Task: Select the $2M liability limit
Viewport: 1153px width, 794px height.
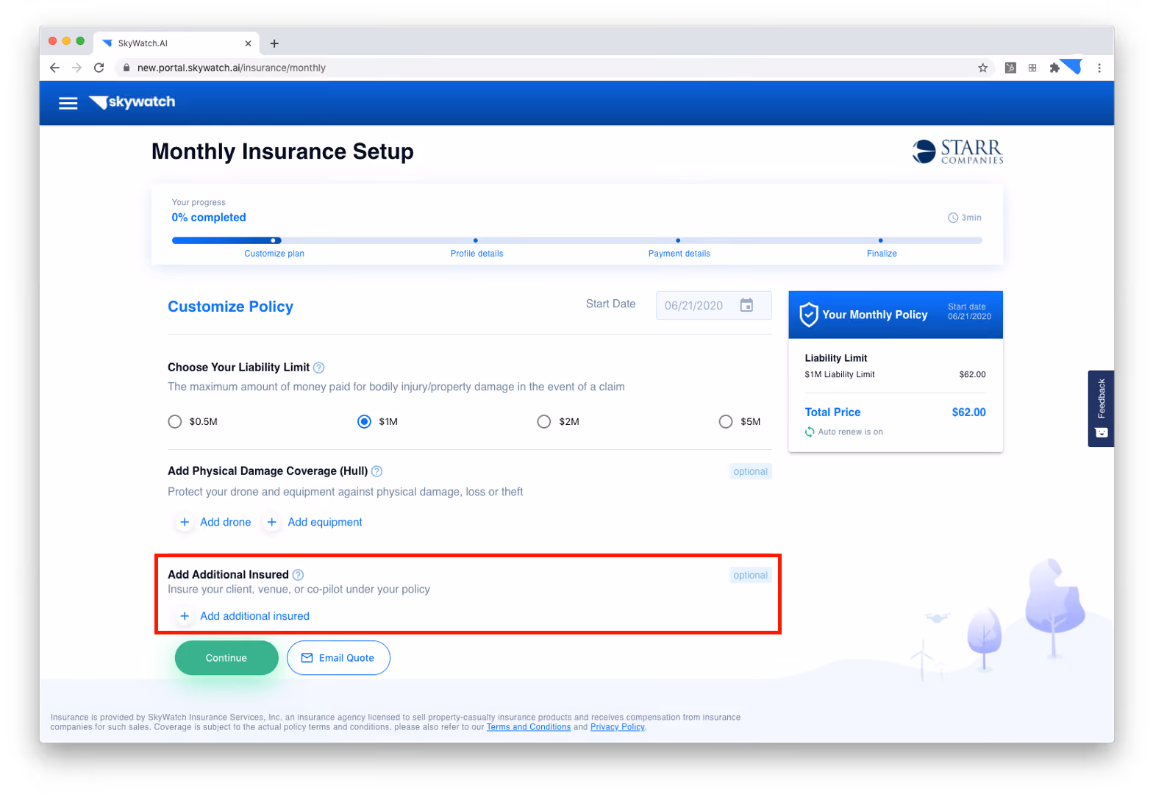Action: (544, 421)
